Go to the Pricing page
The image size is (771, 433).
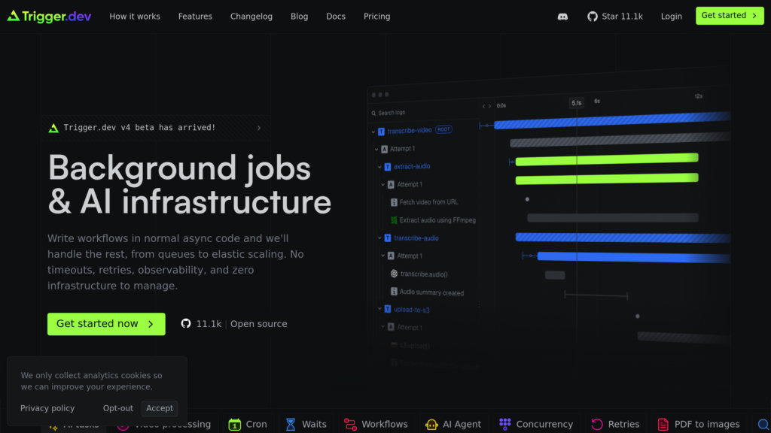376,16
